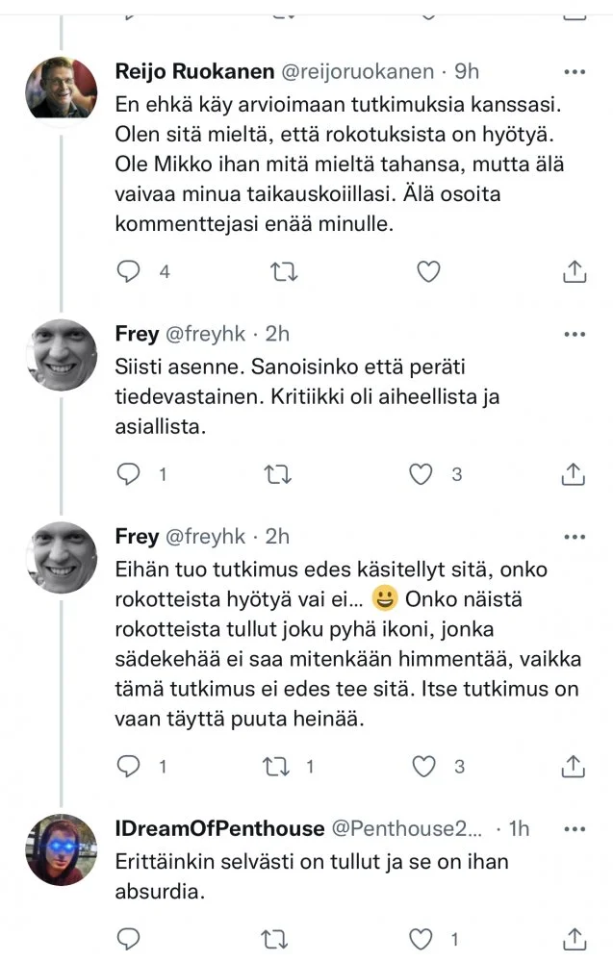Open more menu on Frey's "Siisti asenne" tweet

coord(575,335)
